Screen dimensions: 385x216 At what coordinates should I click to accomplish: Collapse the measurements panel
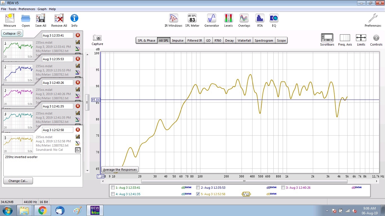point(12,33)
